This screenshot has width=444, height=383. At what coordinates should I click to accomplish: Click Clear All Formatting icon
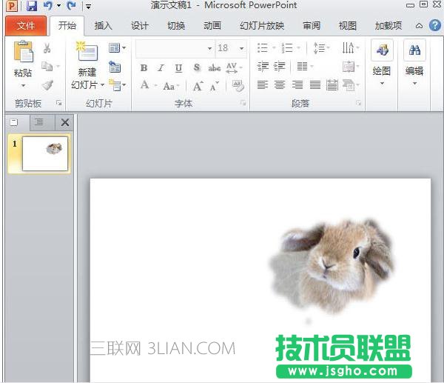238,86
